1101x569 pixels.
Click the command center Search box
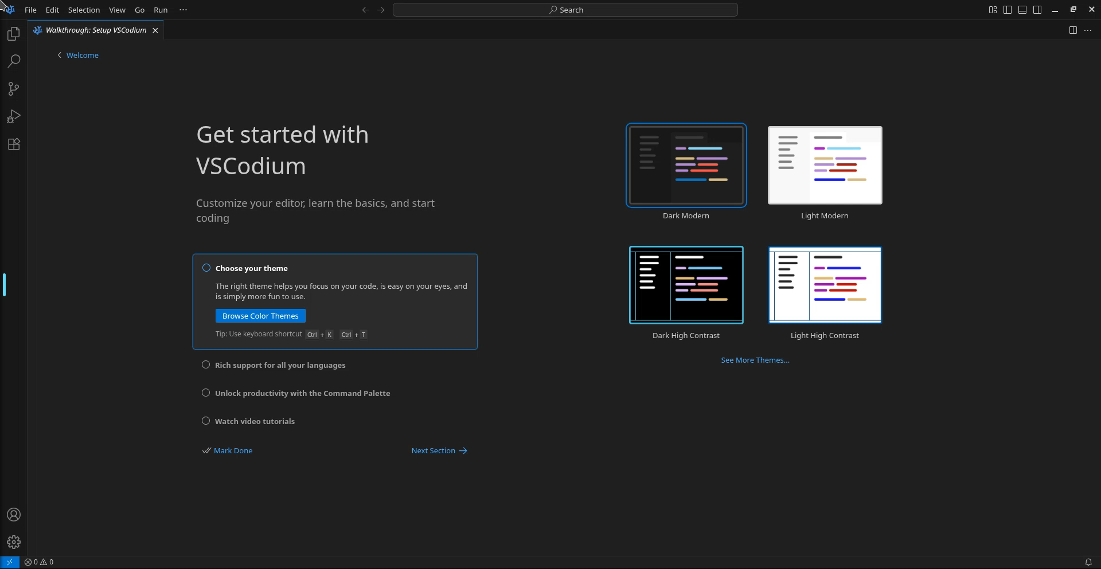[x=565, y=10]
